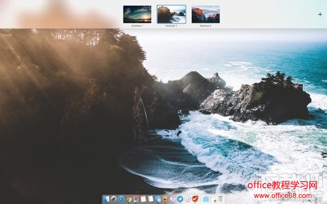Open Google Chrome from the dock
Image resolution: width=327 pixels, height=204 pixels.
point(128,199)
